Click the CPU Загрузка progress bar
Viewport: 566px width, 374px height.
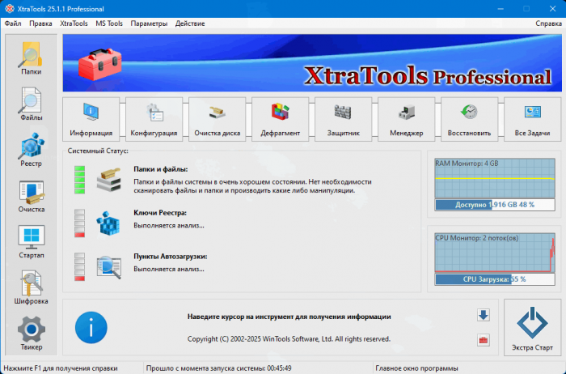(x=495, y=279)
